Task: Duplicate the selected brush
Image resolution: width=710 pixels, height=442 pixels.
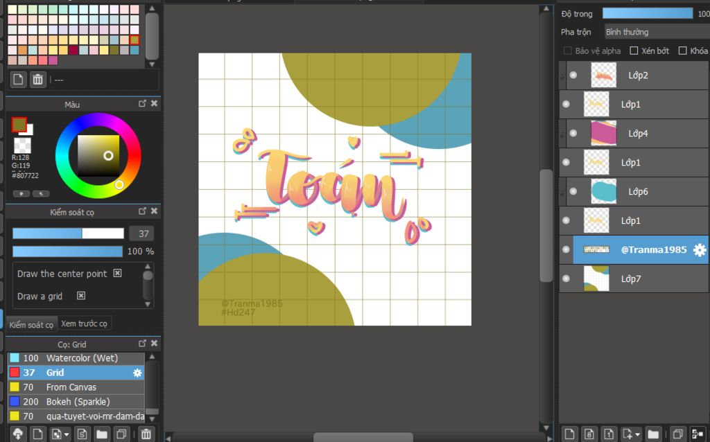Action: pyautogui.click(x=121, y=434)
